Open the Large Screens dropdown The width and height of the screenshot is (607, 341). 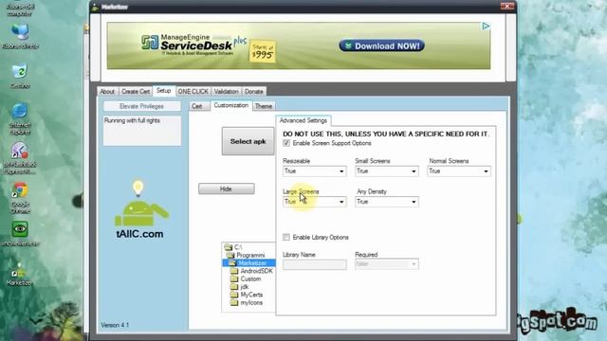314,202
